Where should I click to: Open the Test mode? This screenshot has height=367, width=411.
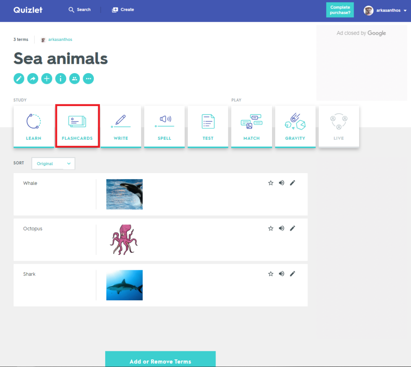208,126
